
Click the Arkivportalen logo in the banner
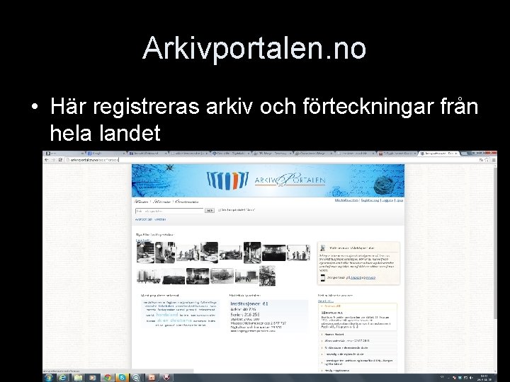coord(266,180)
